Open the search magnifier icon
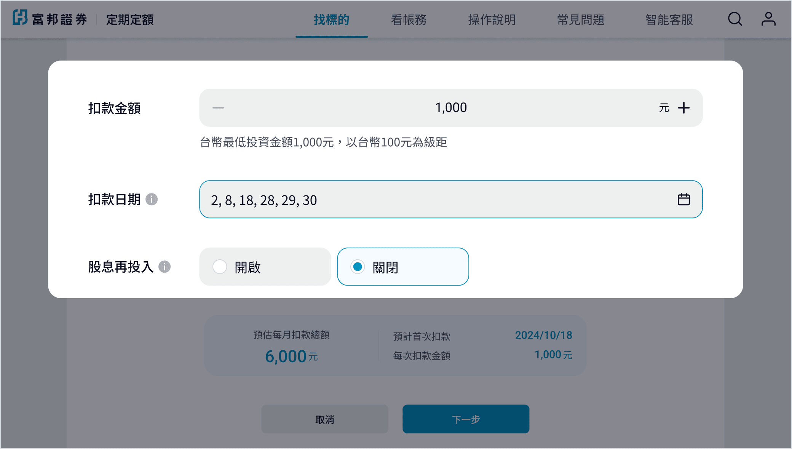This screenshot has width=792, height=449. click(x=735, y=19)
